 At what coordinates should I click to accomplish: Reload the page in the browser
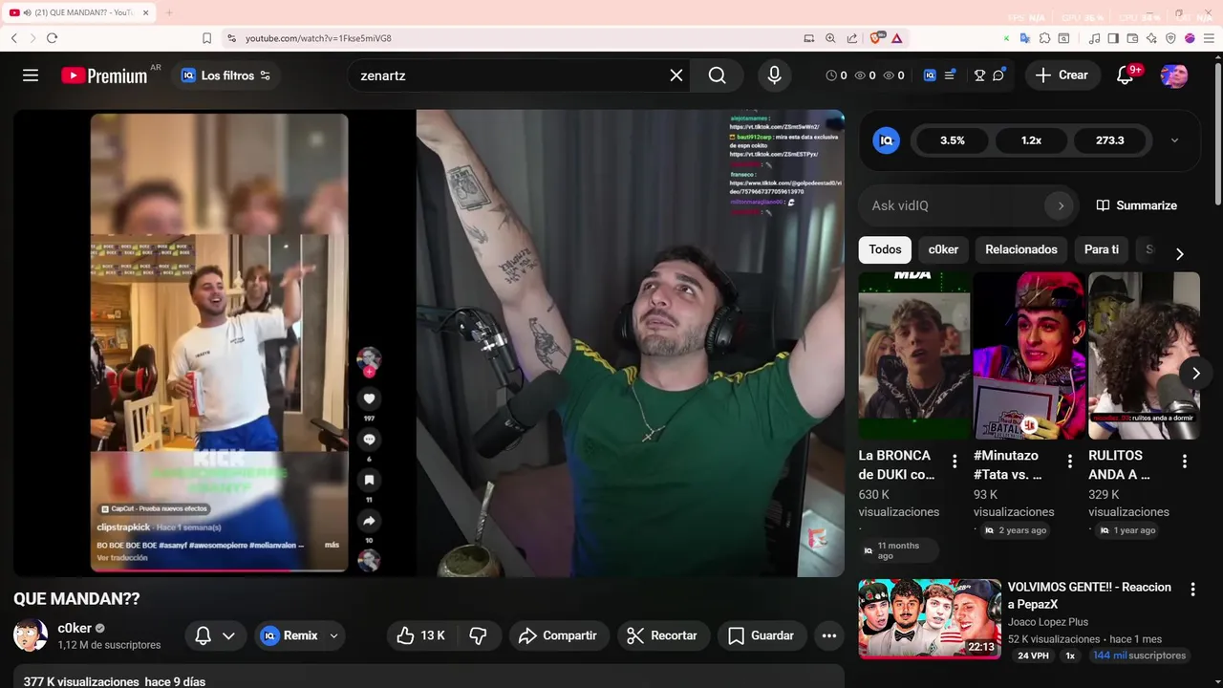[52, 38]
